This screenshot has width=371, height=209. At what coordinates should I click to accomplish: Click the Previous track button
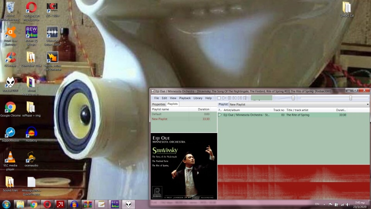tap(235, 98)
